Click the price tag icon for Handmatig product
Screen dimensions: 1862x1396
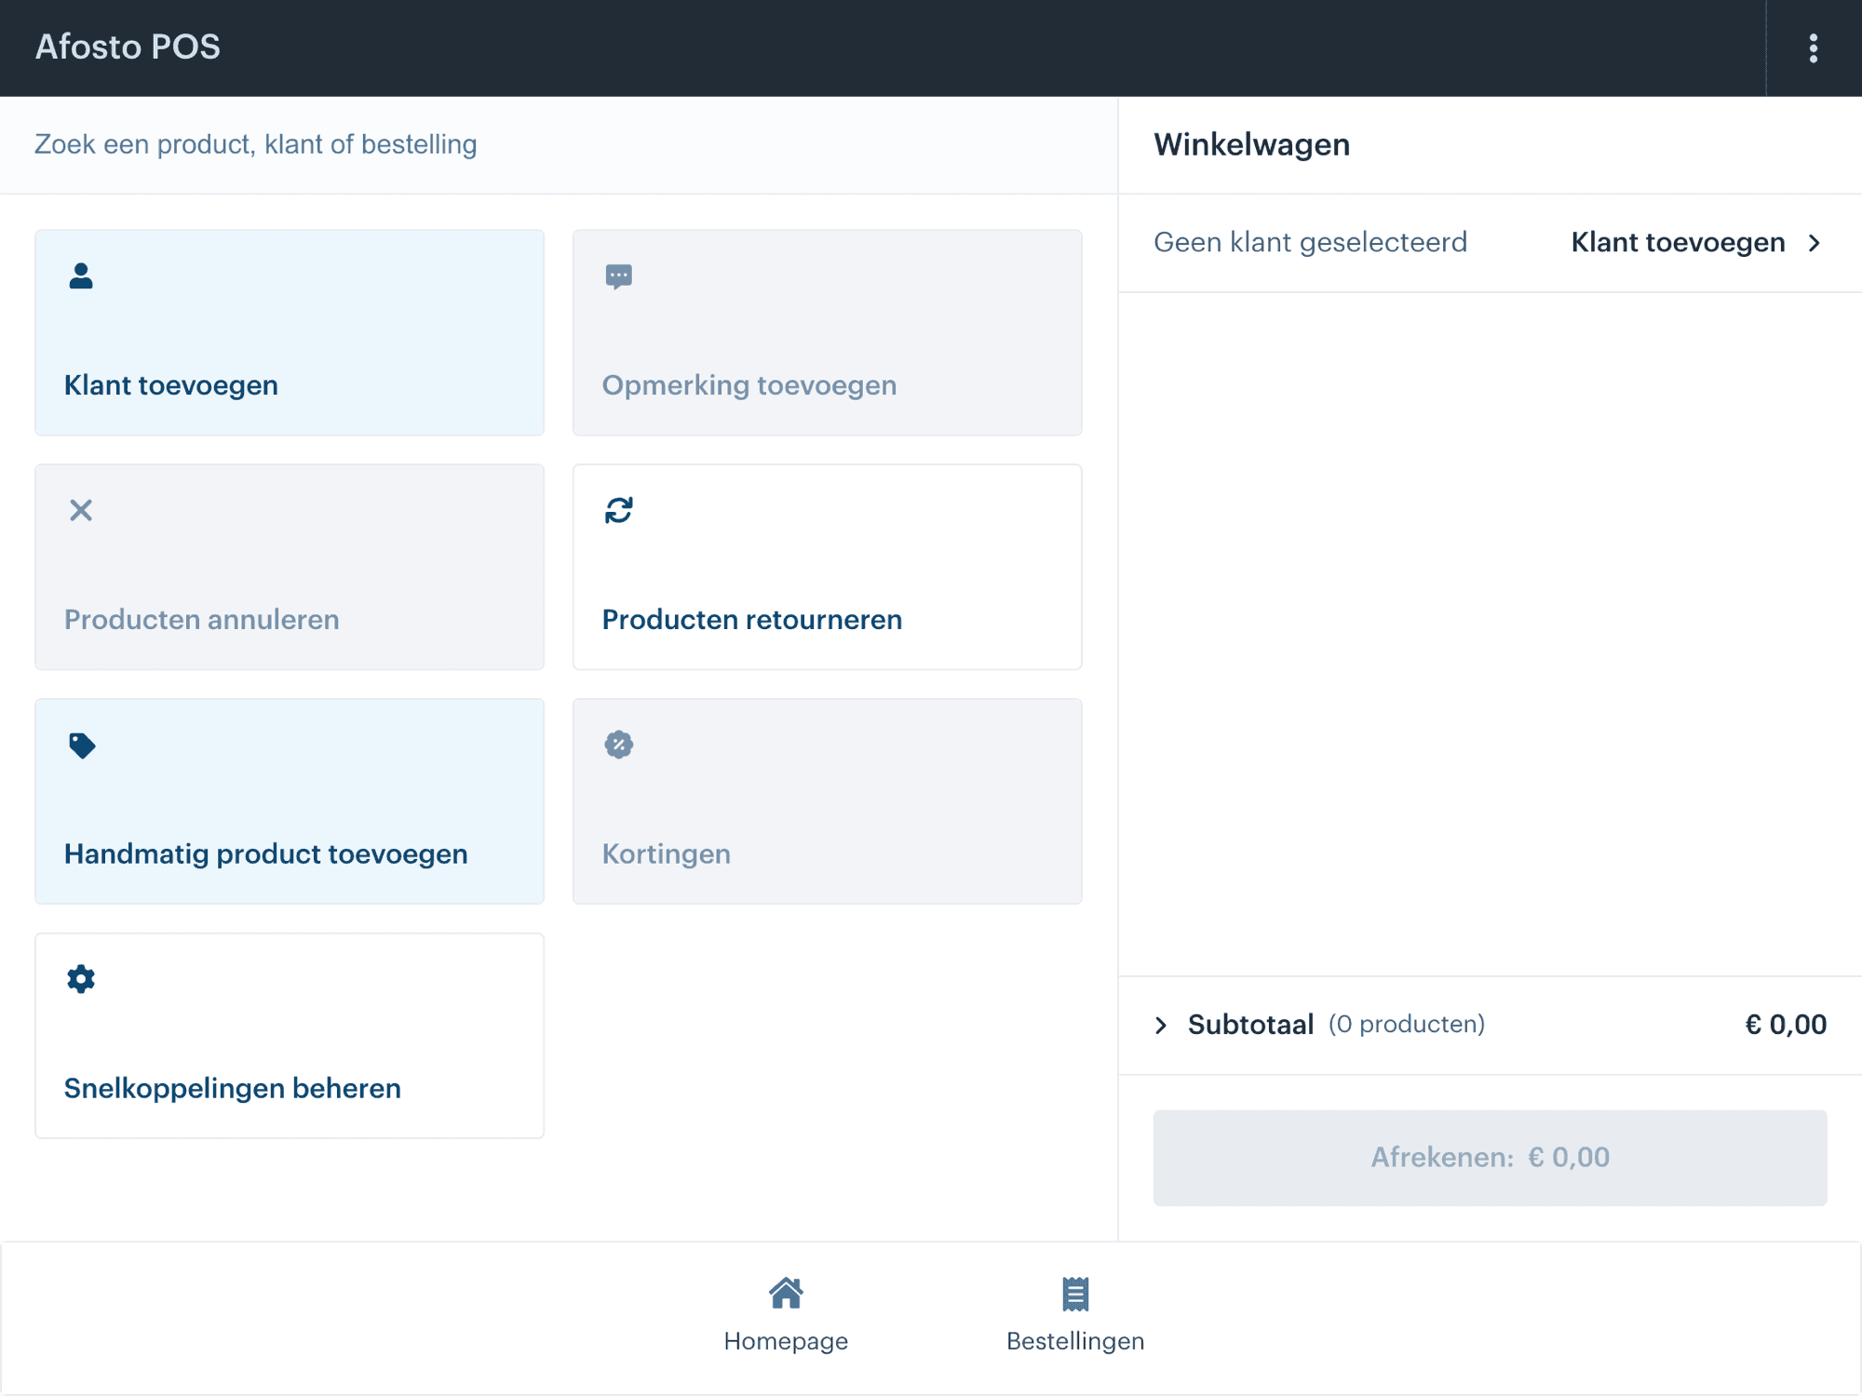[82, 745]
